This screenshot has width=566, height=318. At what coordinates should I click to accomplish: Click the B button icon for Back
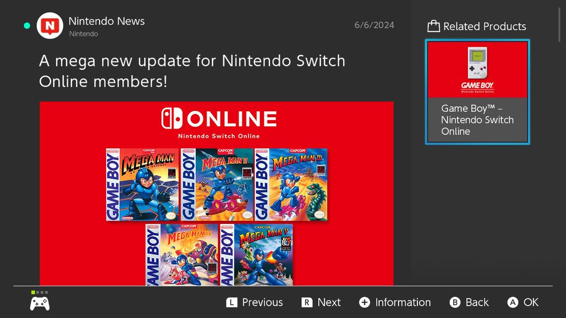click(455, 302)
